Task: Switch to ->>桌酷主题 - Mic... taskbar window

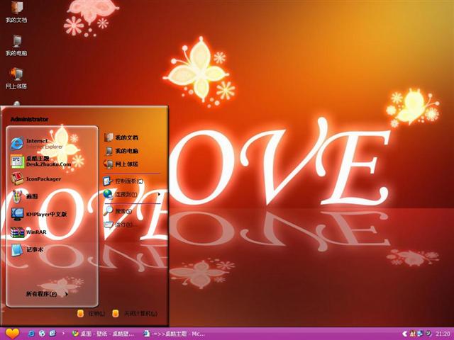Action: coord(175,334)
